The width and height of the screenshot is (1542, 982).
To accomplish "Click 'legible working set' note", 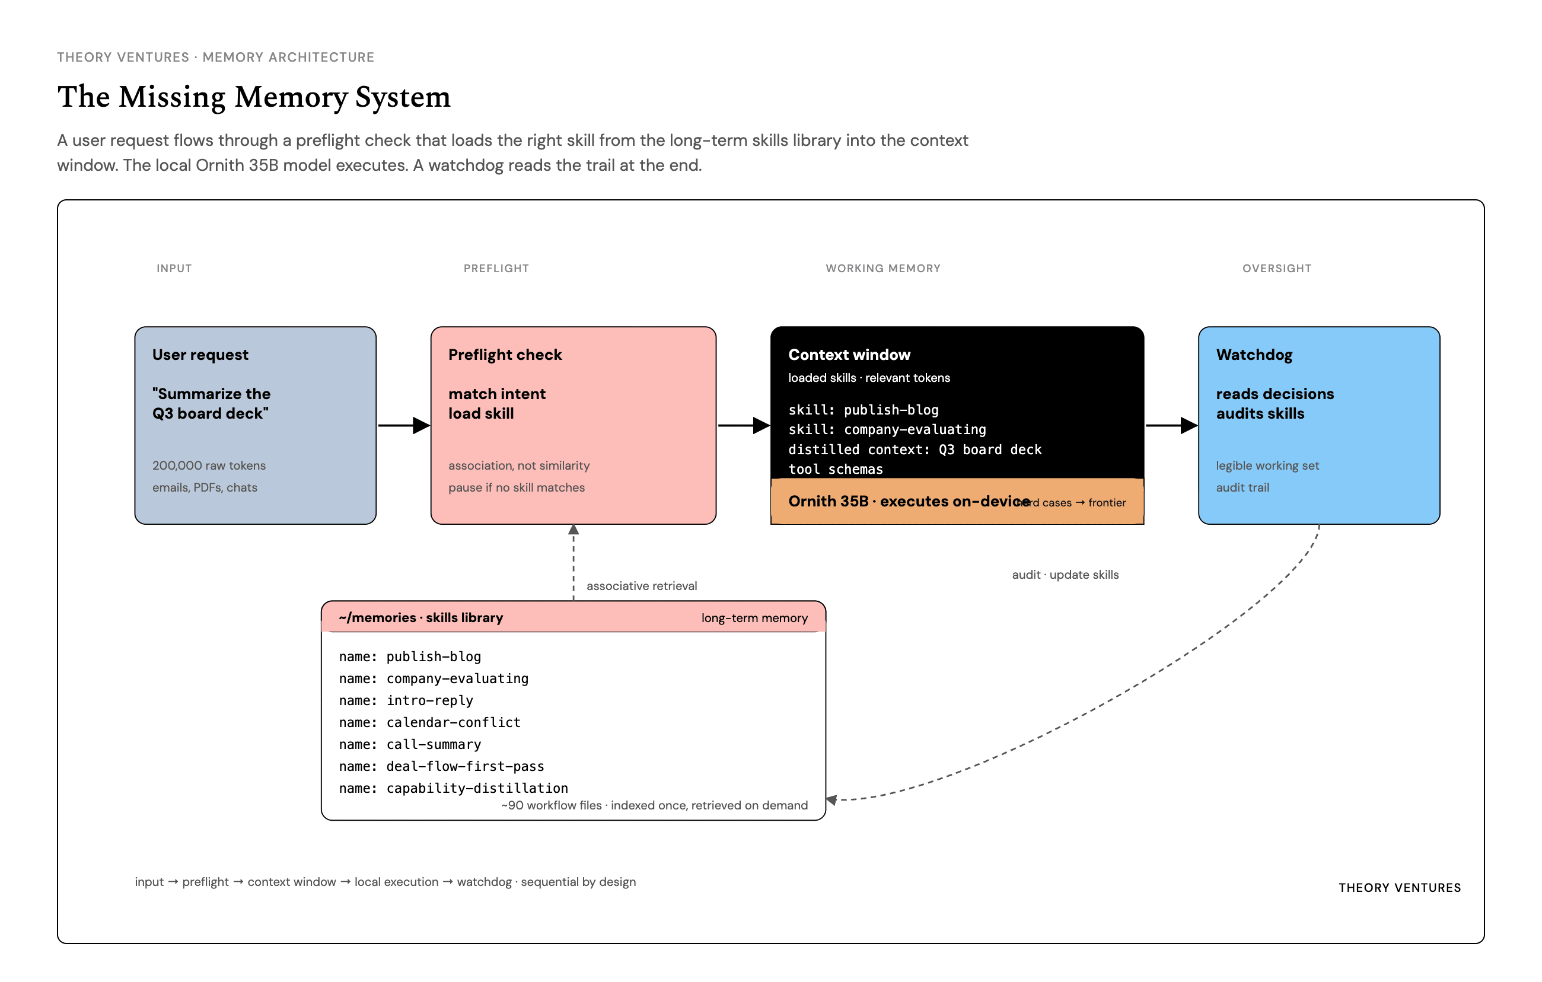I will click(1267, 466).
